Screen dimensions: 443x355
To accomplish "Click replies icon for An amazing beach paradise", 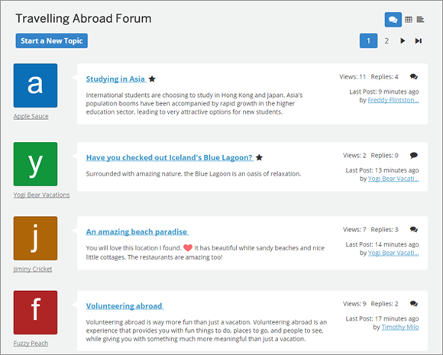I will (x=414, y=230).
